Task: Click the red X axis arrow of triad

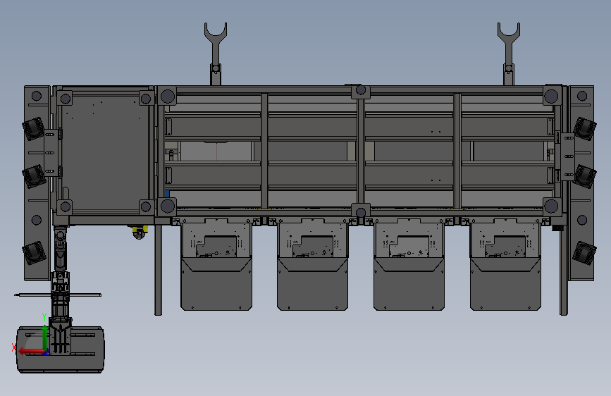Action: click(31, 351)
